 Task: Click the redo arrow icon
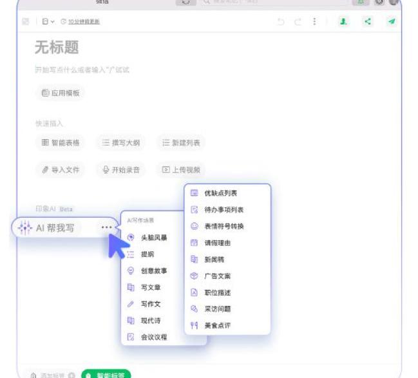[298, 22]
